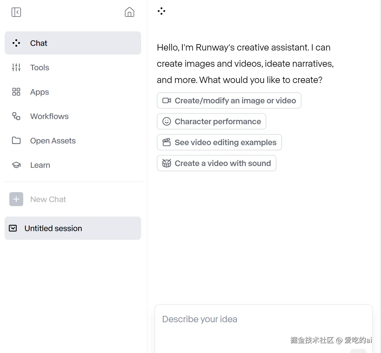Viewport: 381px width, 353px height.
Task: Open the Workflows label in sidebar
Action: click(x=49, y=116)
